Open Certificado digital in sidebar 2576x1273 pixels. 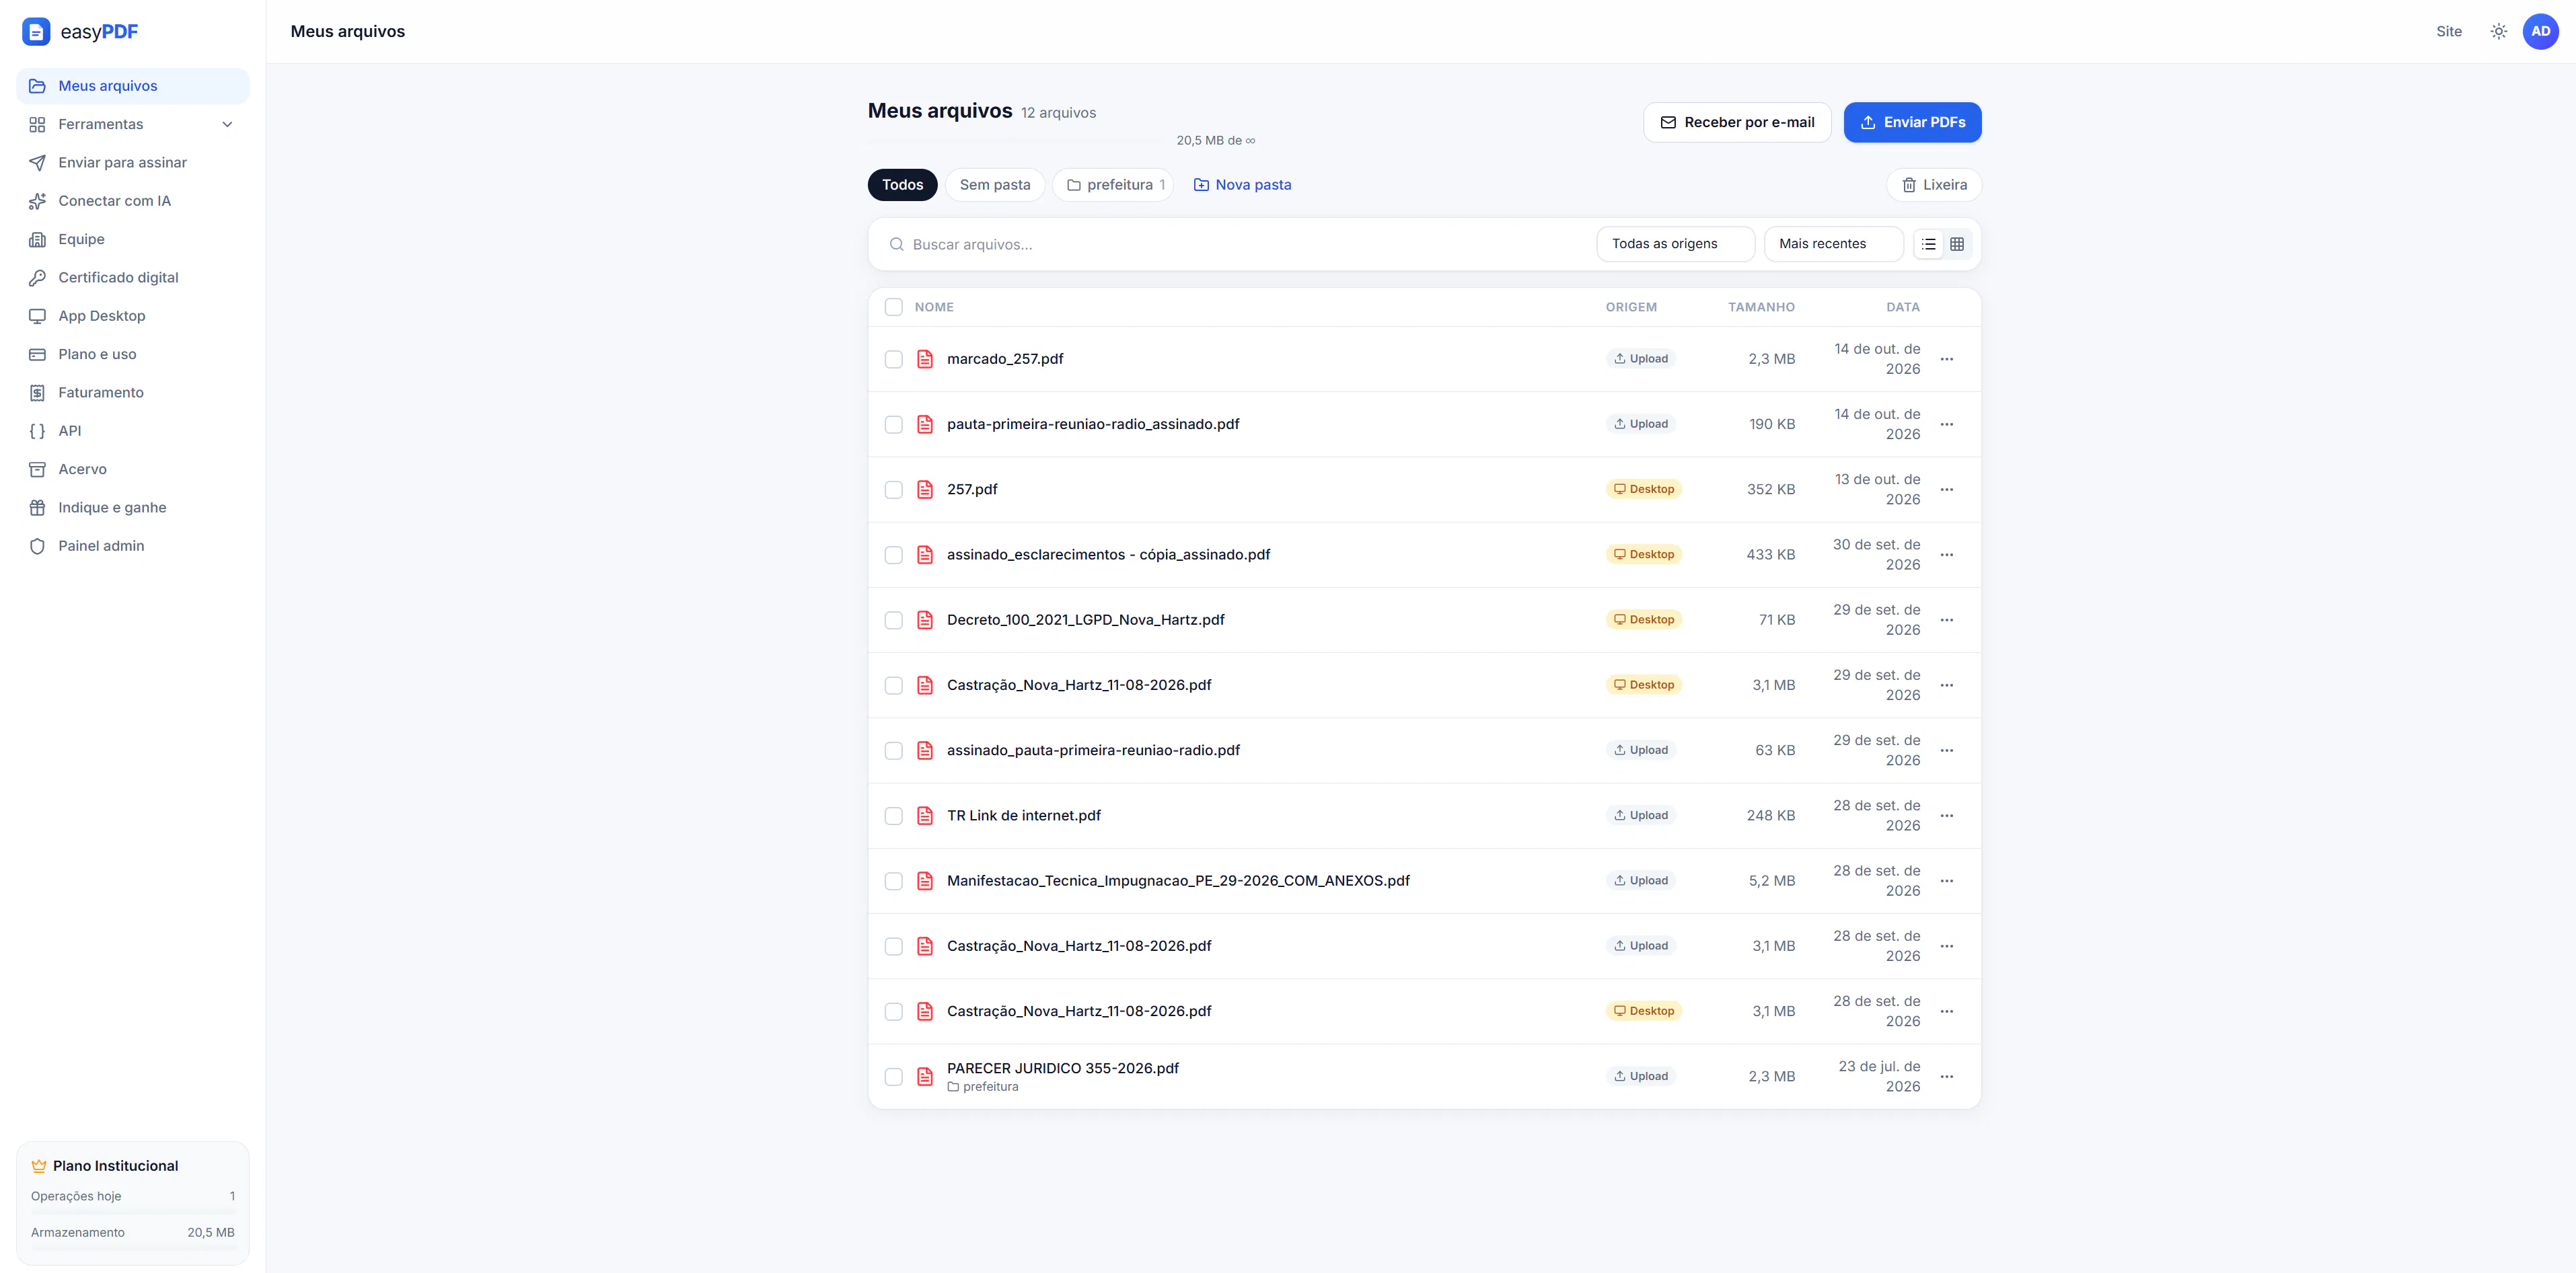tap(133, 278)
